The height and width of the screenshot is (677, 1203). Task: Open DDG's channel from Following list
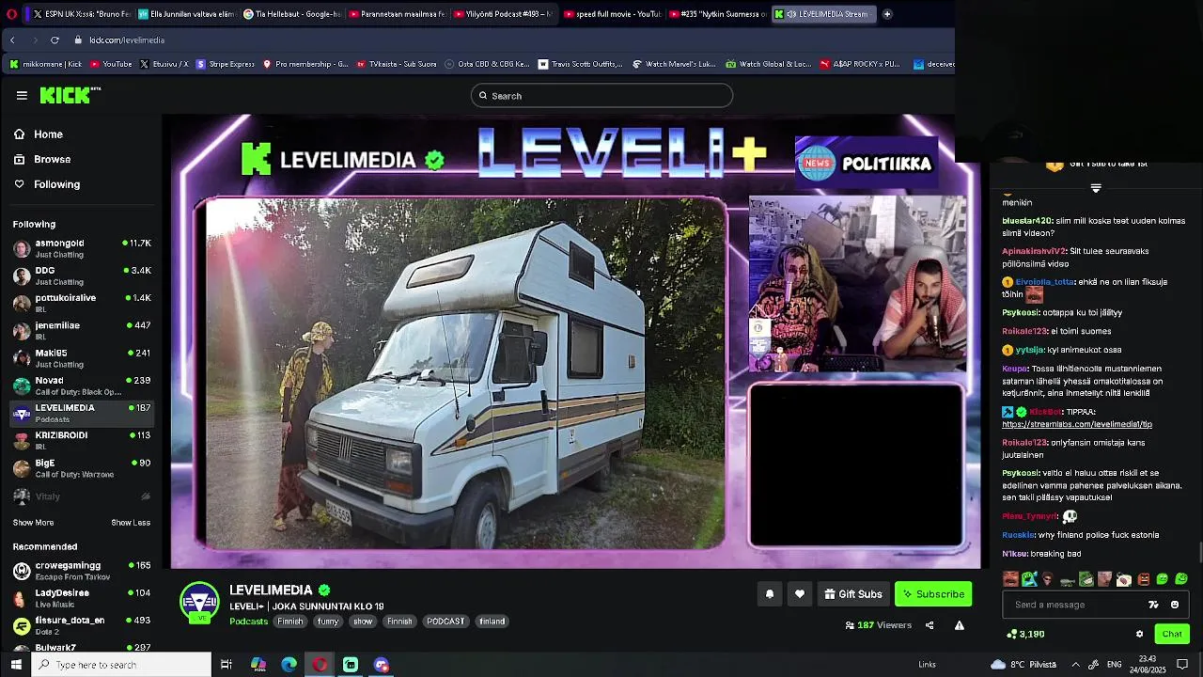[82, 276]
